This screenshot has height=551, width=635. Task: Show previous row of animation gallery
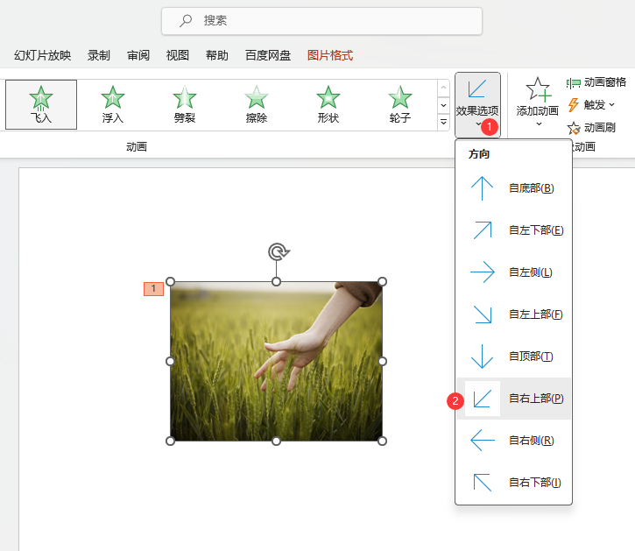[x=443, y=88]
